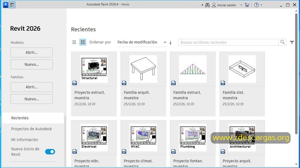300x168 pixels.
Task: Open the Electrical project thumbnail
Action: pyautogui.click(x=94, y=138)
